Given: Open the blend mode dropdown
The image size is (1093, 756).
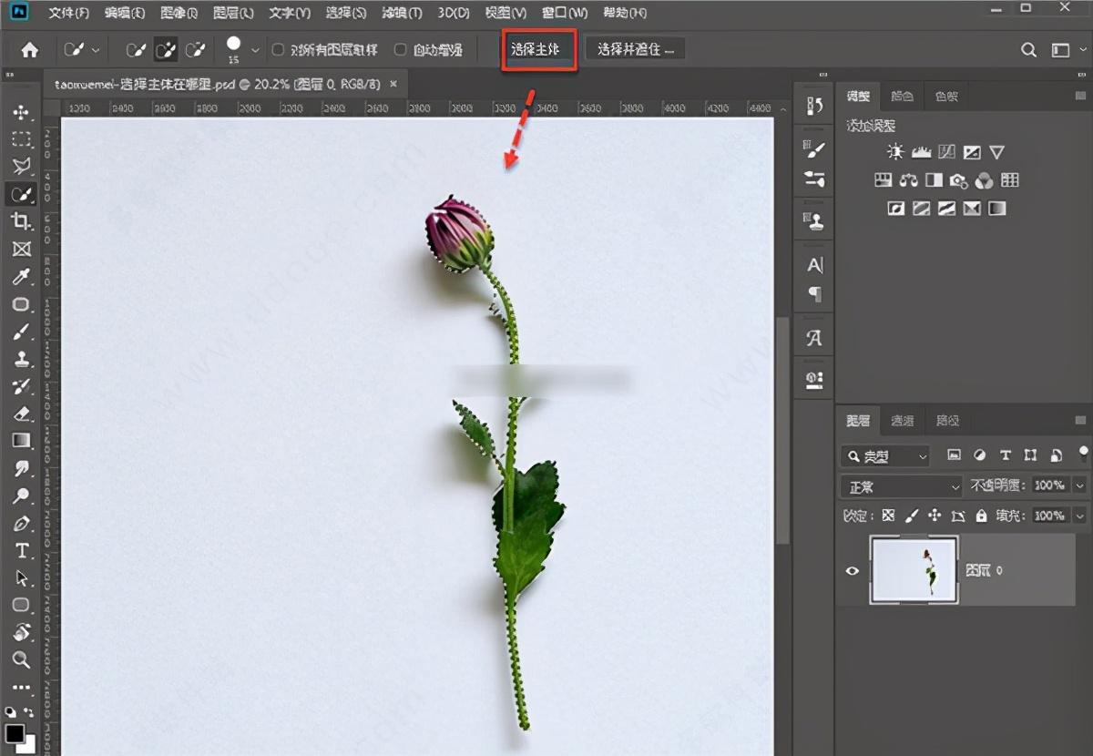Looking at the screenshot, I should [x=901, y=485].
